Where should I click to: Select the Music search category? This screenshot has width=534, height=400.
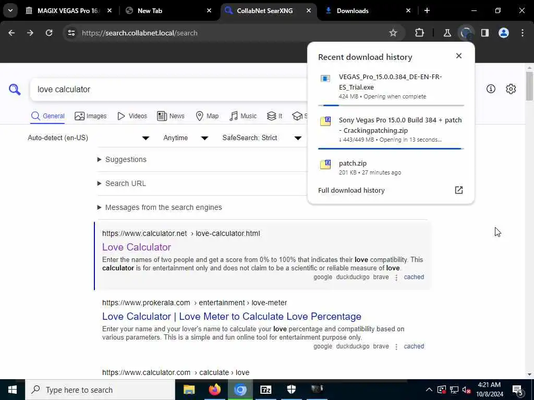(243, 116)
